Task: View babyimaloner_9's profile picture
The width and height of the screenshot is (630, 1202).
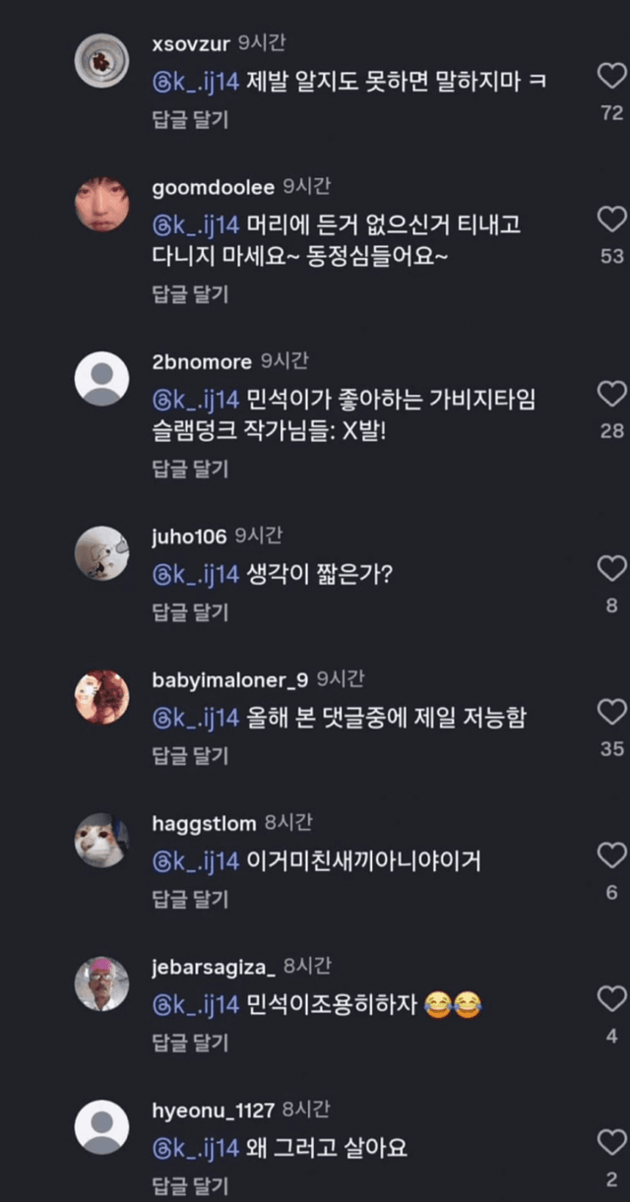Action: [x=102, y=698]
